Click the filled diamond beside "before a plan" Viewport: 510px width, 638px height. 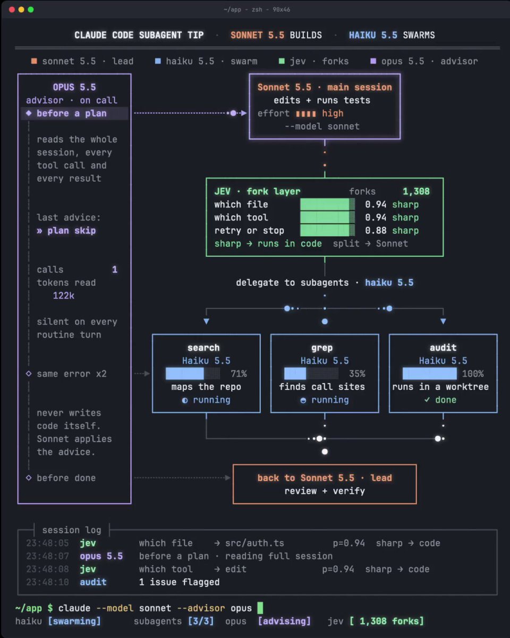[29, 113]
